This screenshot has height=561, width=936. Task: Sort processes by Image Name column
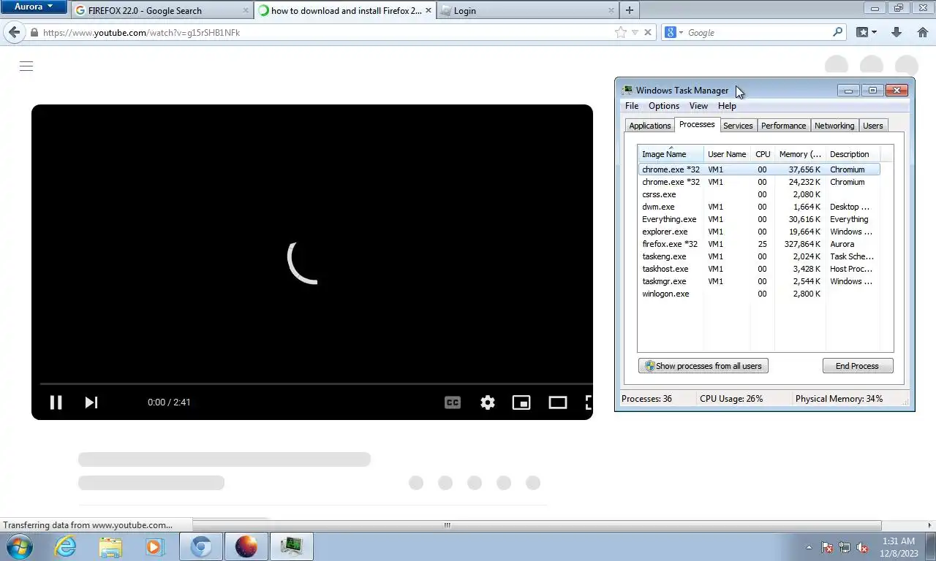point(671,154)
